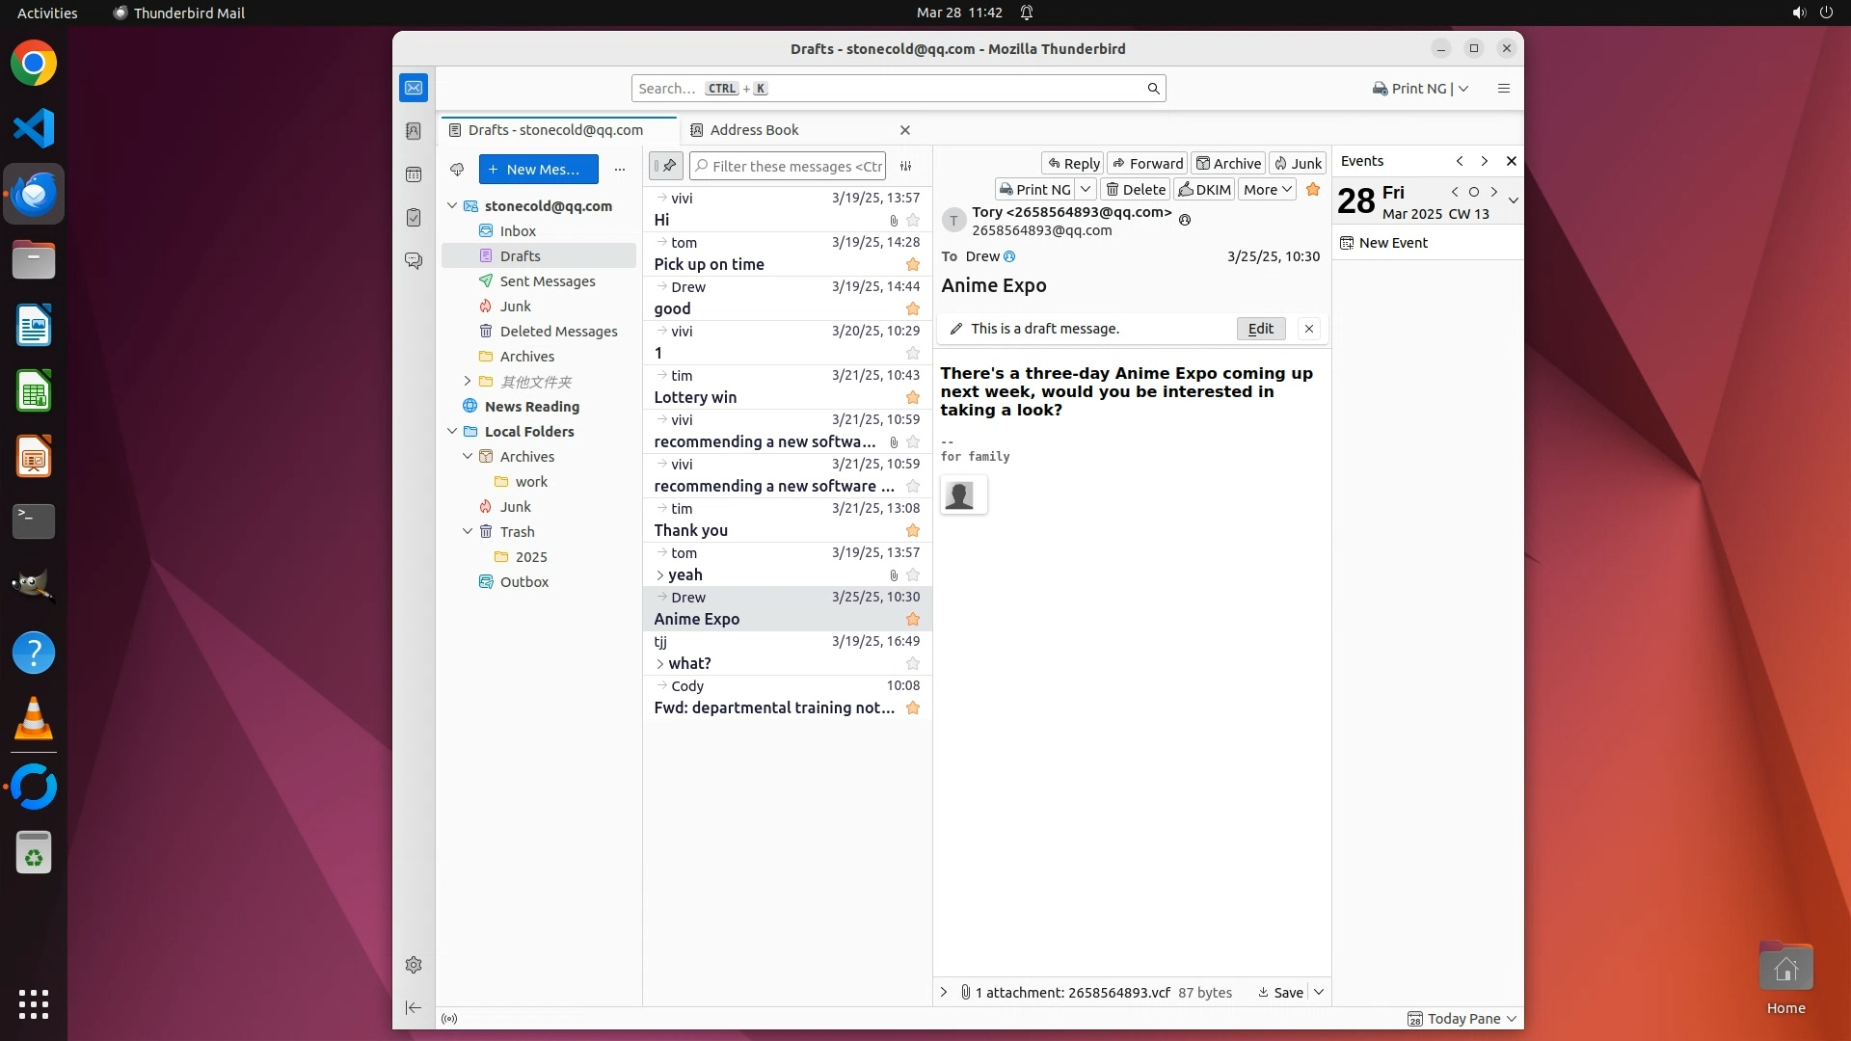This screenshot has height=1041, width=1851.
Task: Collapse the spaces toolbar with the arrow icon
Action: pos(414,1007)
